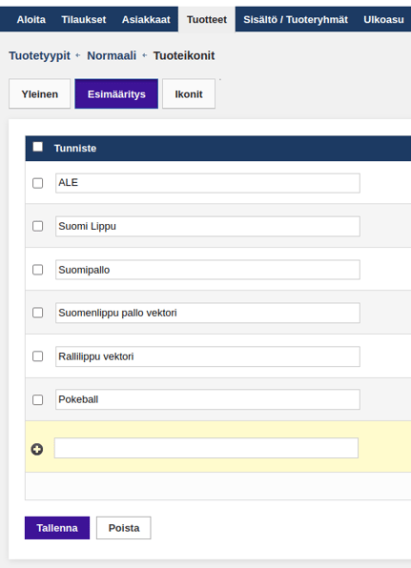Select the Esimääritys tab
Viewport: 411px width, 568px height.
tap(116, 93)
